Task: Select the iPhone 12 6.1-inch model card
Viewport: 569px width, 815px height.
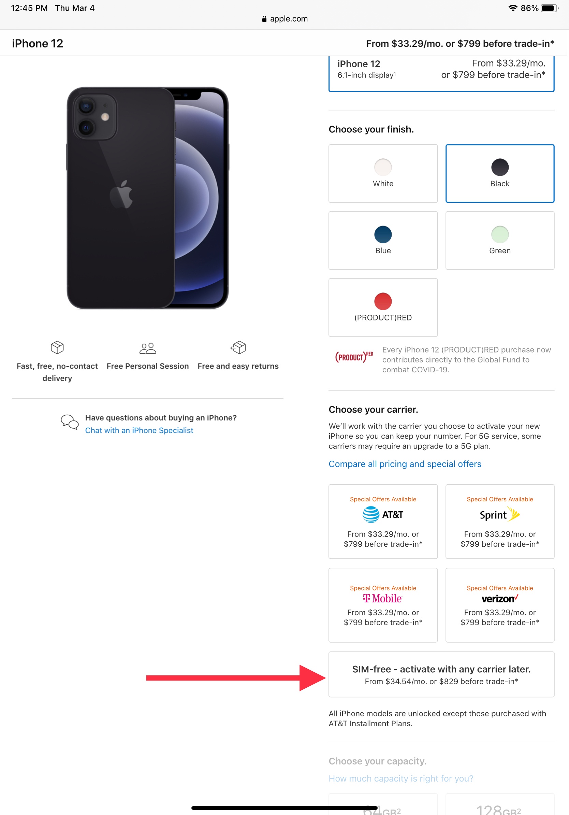Action: point(441,73)
